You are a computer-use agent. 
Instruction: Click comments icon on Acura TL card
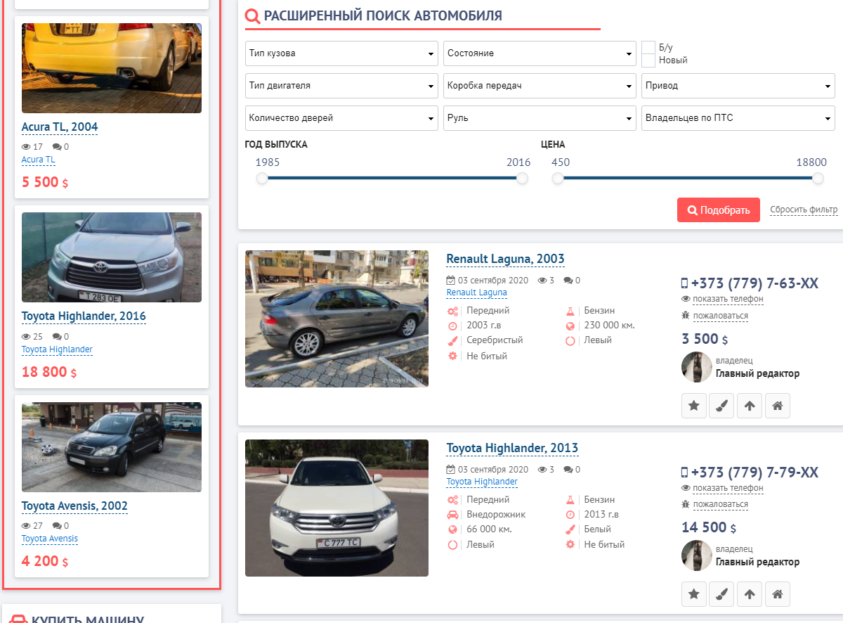pos(57,147)
